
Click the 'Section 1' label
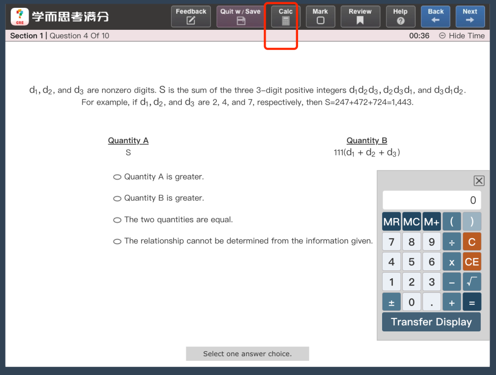click(x=27, y=36)
